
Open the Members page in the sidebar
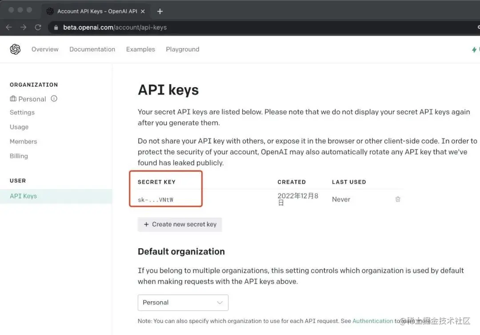pyautogui.click(x=23, y=141)
